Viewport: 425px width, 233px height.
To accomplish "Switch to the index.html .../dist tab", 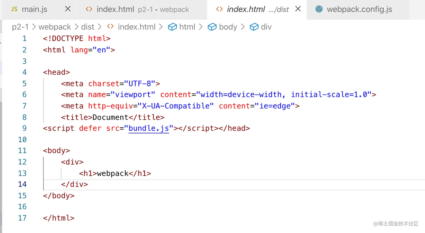I will (257, 10).
